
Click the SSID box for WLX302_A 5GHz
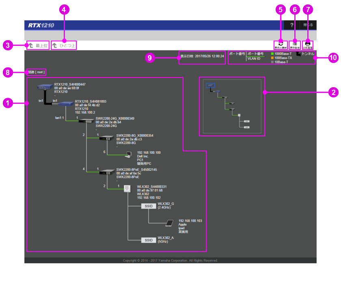click(x=148, y=240)
